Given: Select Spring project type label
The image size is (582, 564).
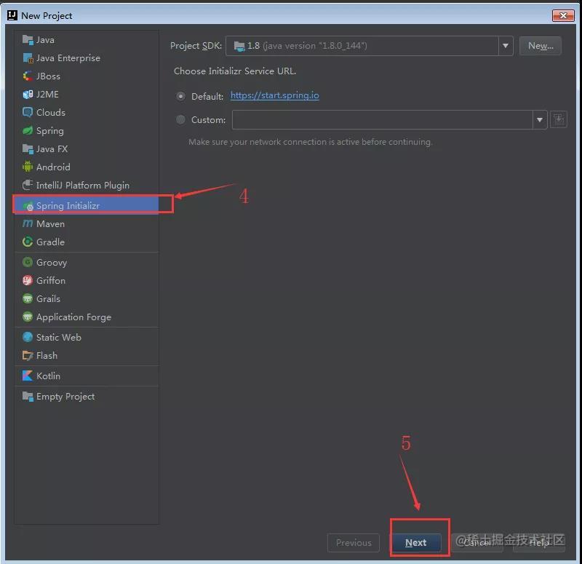Looking at the screenshot, I should coord(49,131).
